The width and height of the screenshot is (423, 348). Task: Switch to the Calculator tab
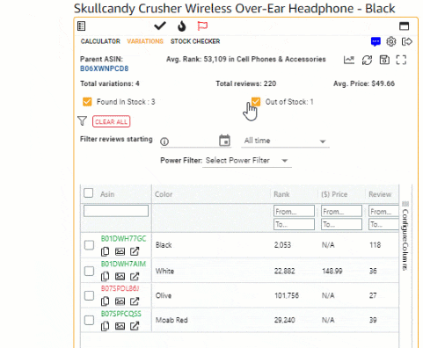click(100, 41)
